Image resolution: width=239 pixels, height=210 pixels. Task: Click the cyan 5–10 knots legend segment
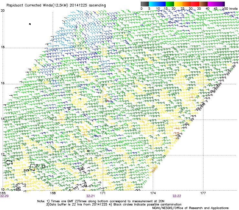click(x=153, y=4)
